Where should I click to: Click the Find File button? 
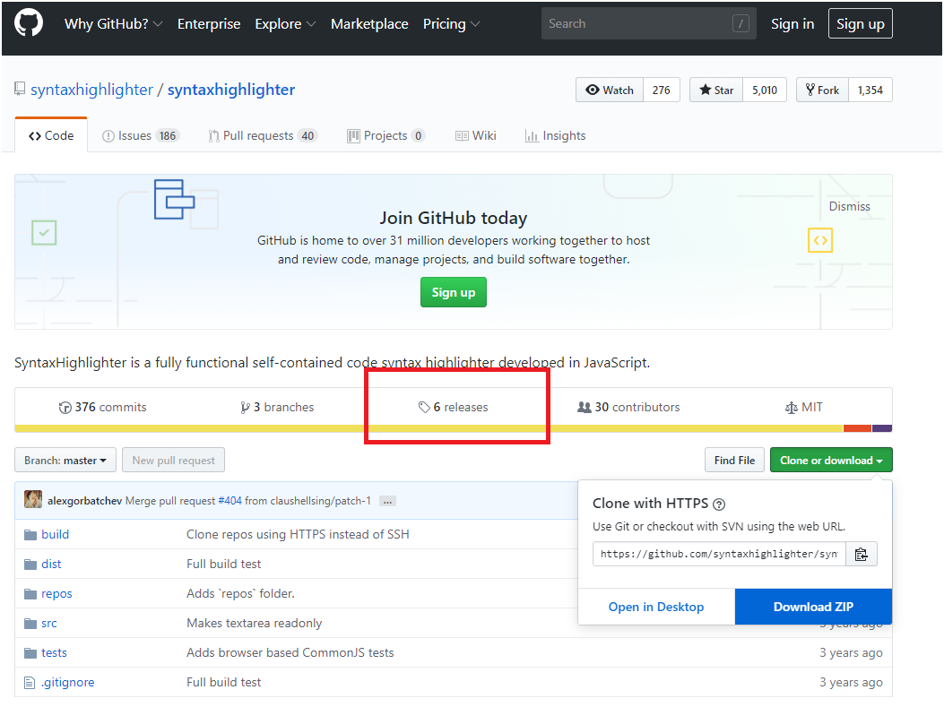point(734,460)
